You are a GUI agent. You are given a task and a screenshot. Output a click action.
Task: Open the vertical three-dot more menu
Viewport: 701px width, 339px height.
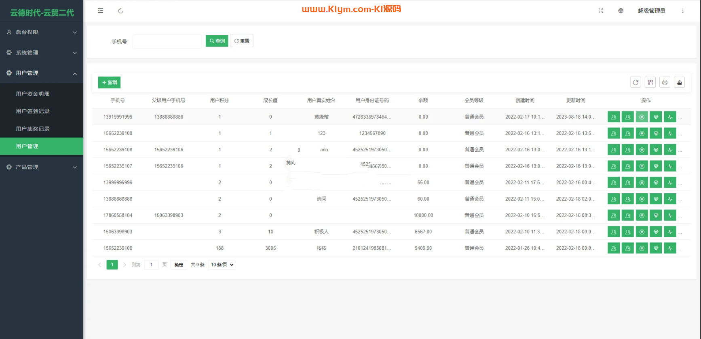pos(683,11)
